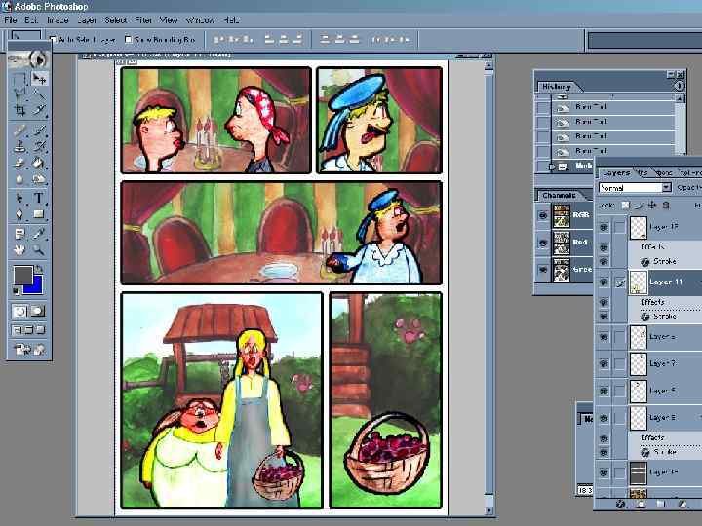
Task: Select the Layer 11 thumbnail
Action: point(639,282)
